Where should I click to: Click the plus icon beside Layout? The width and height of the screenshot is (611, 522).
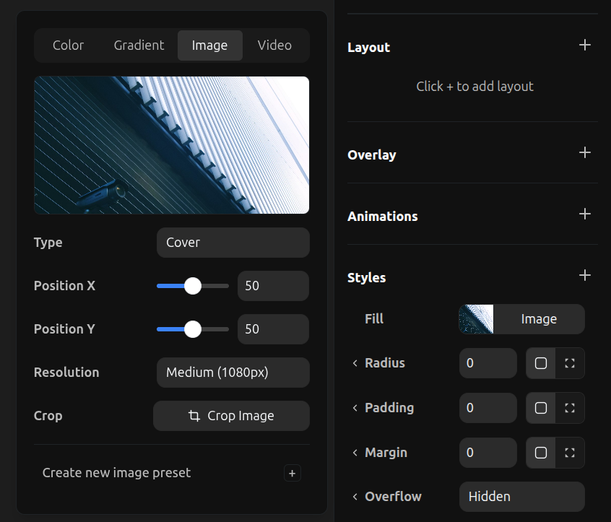[585, 45]
